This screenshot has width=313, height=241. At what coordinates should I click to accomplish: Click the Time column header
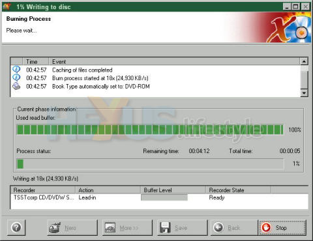click(35, 61)
